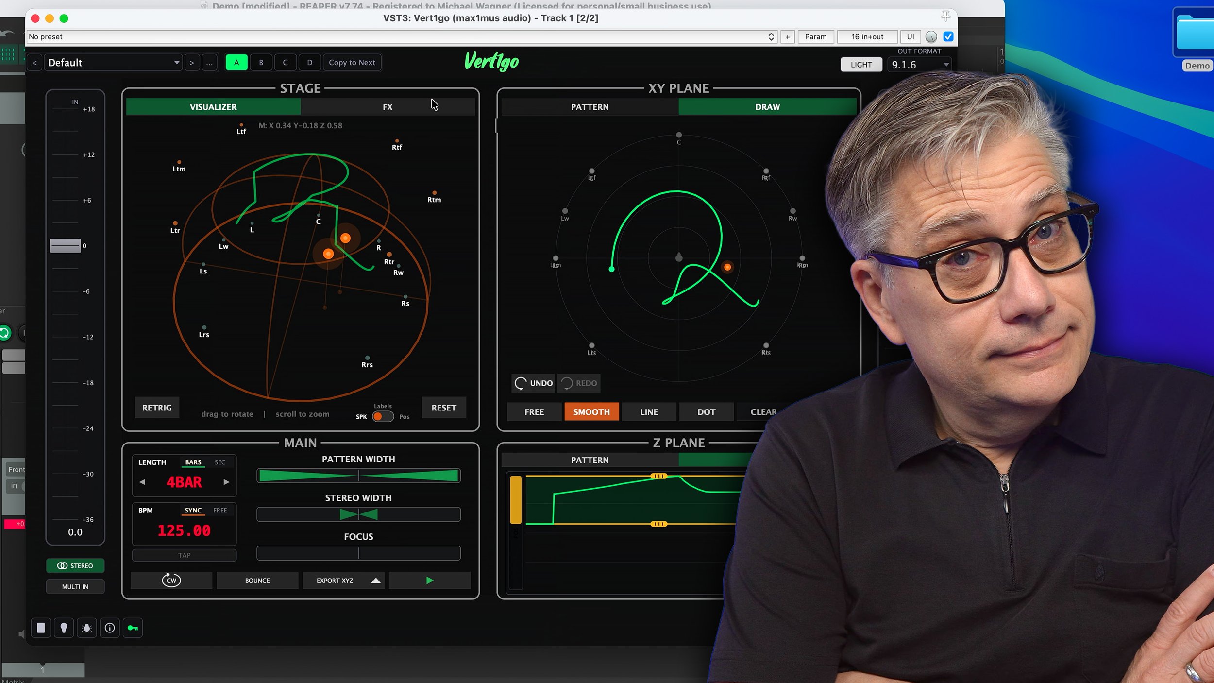Expand the EXPORT XYZ menu arrow
Screen dimensions: 1214x683
point(375,580)
